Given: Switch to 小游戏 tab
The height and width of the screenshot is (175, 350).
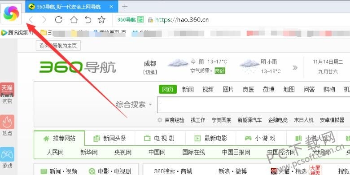Looking at the screenshot, I should pyautogui.click(x=261, y=138).
